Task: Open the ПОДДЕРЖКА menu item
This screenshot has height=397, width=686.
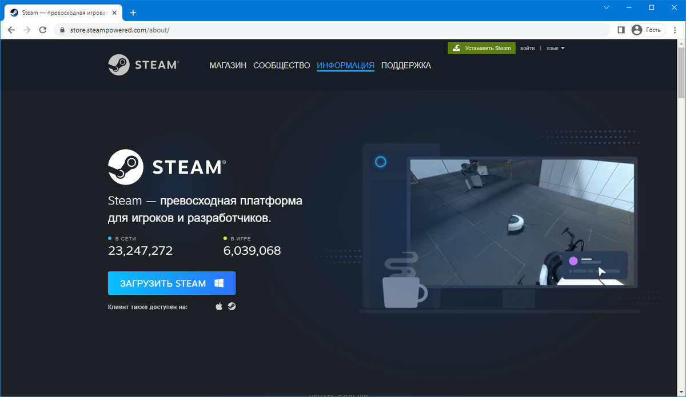Action: point(406,65)
